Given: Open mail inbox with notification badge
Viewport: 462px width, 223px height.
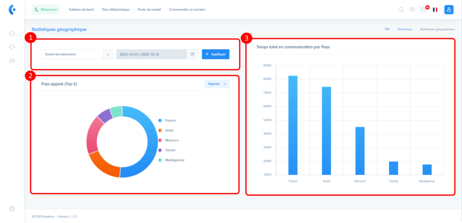Looking at the screenshot, I should (x=424, y=9).
